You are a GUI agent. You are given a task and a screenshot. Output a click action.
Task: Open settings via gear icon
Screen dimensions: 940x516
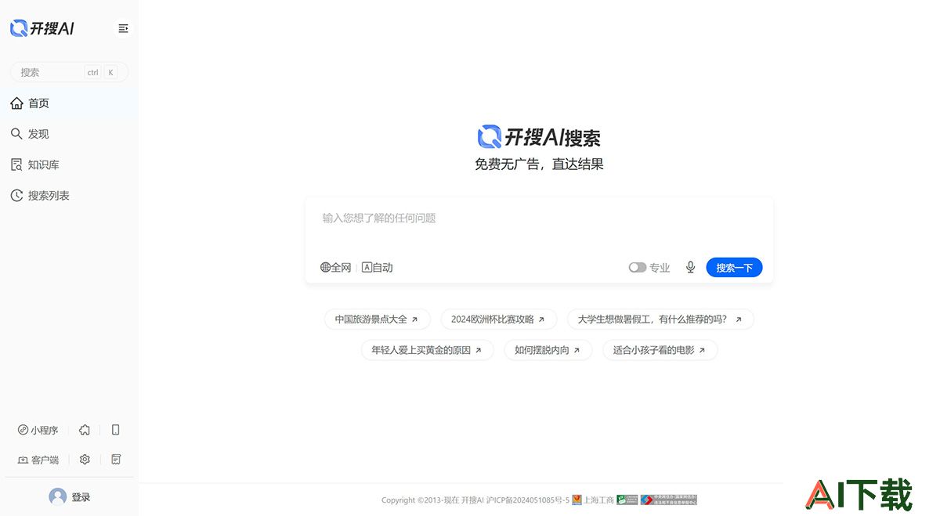85,460
